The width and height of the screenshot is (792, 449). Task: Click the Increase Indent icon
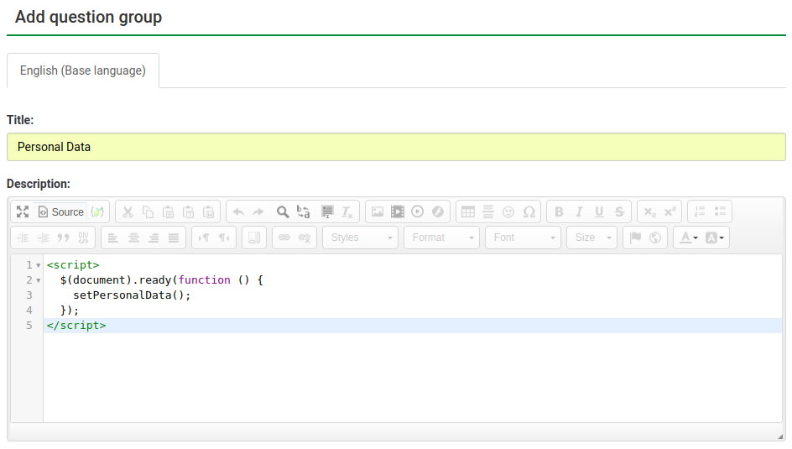(x=43, y=238)
